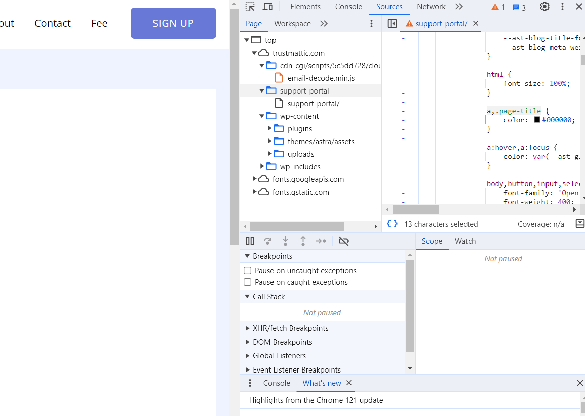Close the What's new drawer tab
Screen dimensions: 585x416
click(349, 383)
